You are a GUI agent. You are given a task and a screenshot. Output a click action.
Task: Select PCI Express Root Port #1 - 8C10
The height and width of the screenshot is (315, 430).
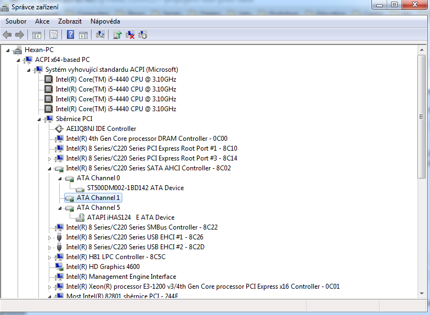151,148
